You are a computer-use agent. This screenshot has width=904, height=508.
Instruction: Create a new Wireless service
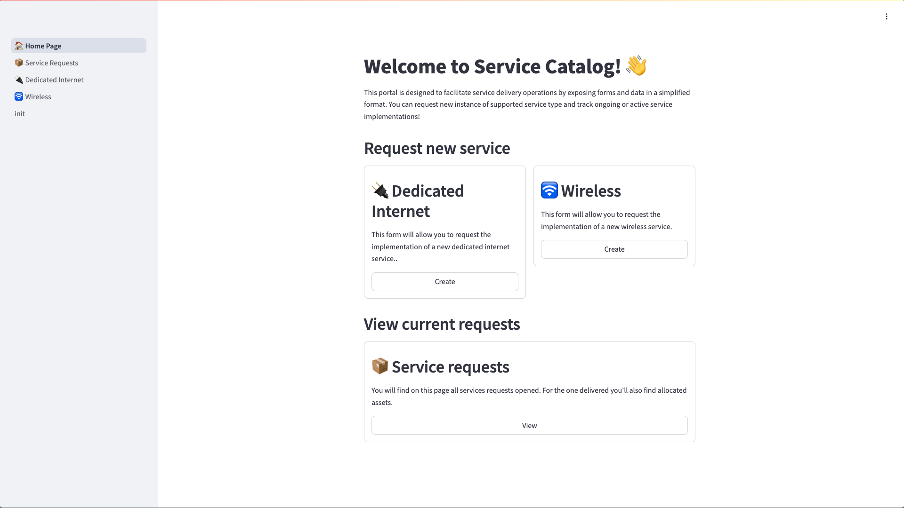pos(614,249)
